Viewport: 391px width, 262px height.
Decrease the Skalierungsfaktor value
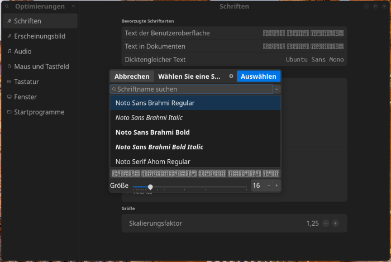click(326, 223)
